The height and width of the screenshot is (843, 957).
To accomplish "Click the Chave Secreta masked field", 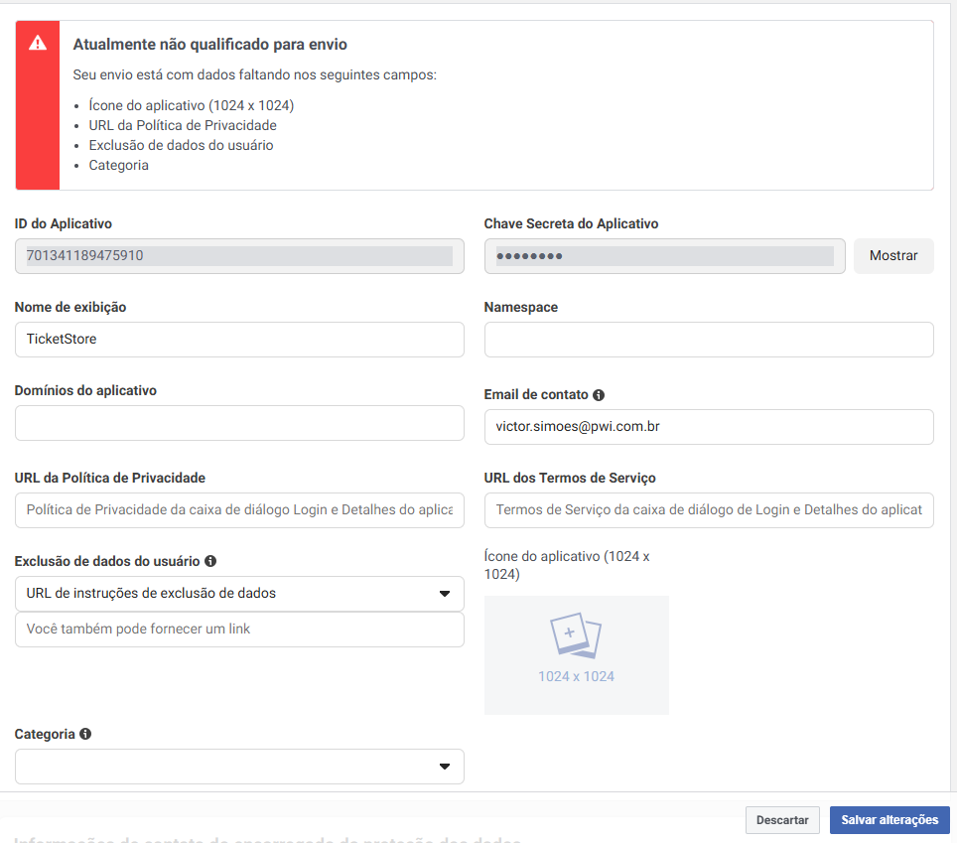I will tap(664, 256).
